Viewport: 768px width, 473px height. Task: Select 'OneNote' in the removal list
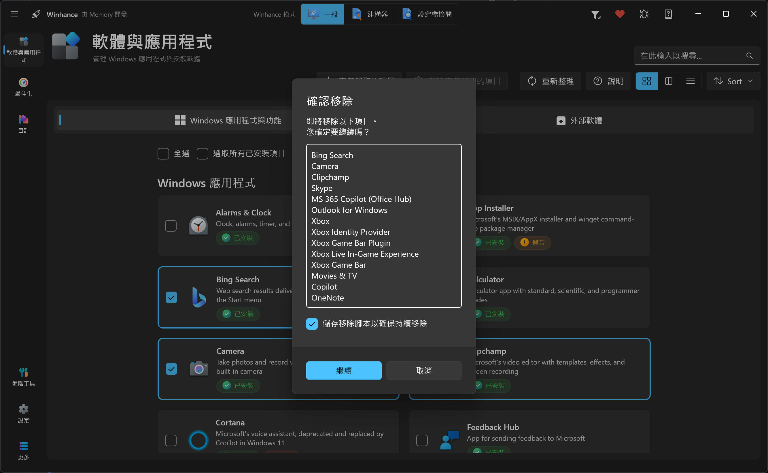pos(328,298)
